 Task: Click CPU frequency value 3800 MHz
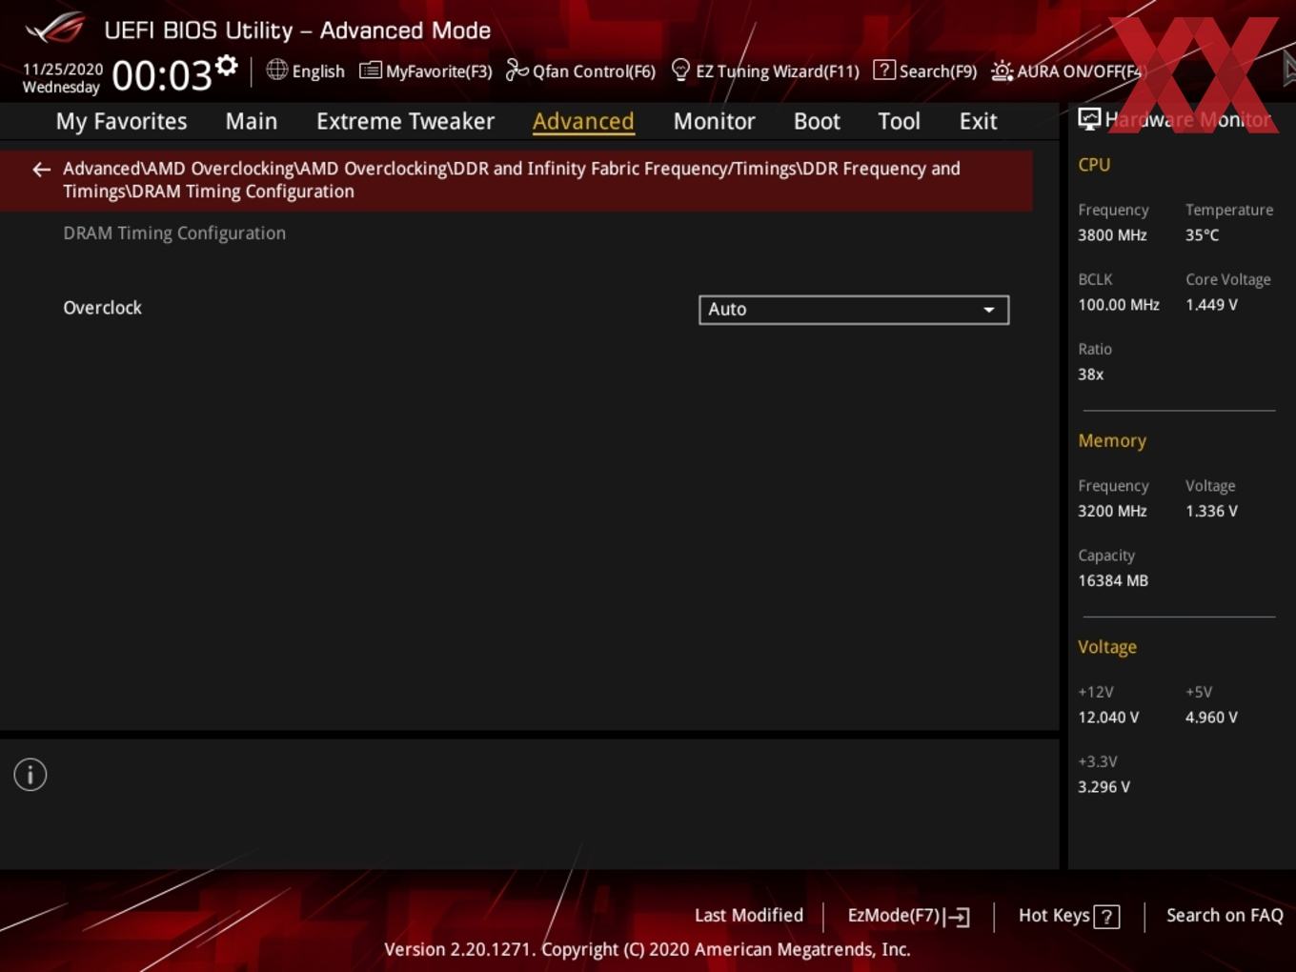[1112, 234]
